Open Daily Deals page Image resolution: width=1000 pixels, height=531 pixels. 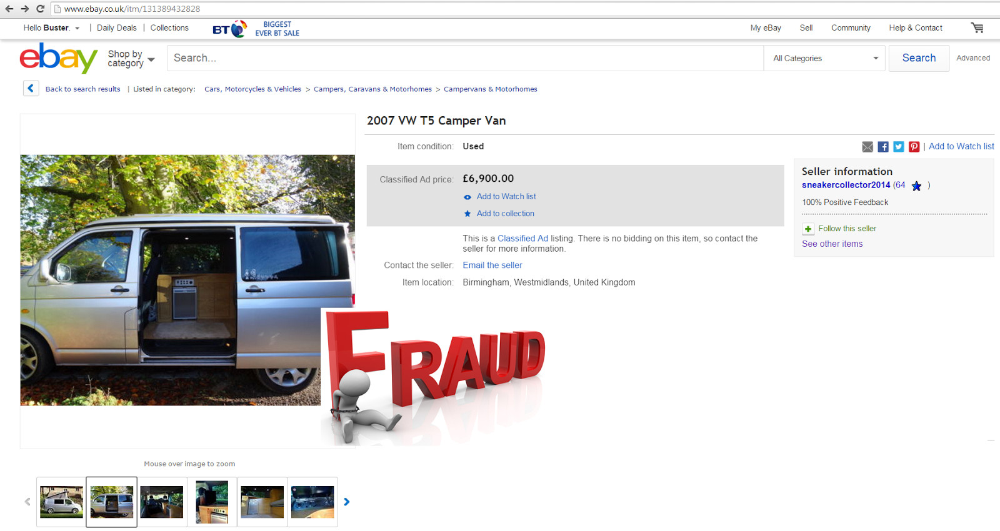coord(117,27)
